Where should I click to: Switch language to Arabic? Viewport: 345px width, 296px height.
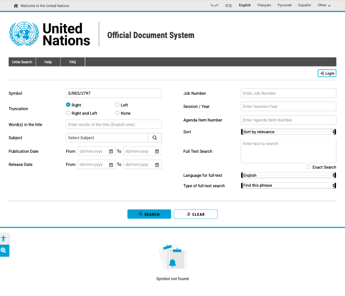click(x=214, y=5)
